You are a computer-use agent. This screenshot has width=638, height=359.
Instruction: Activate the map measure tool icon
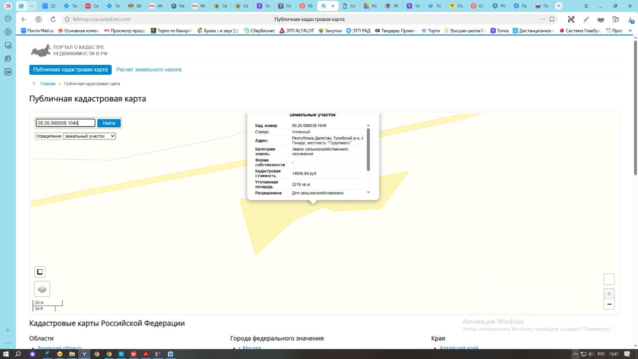coord(40,272)
